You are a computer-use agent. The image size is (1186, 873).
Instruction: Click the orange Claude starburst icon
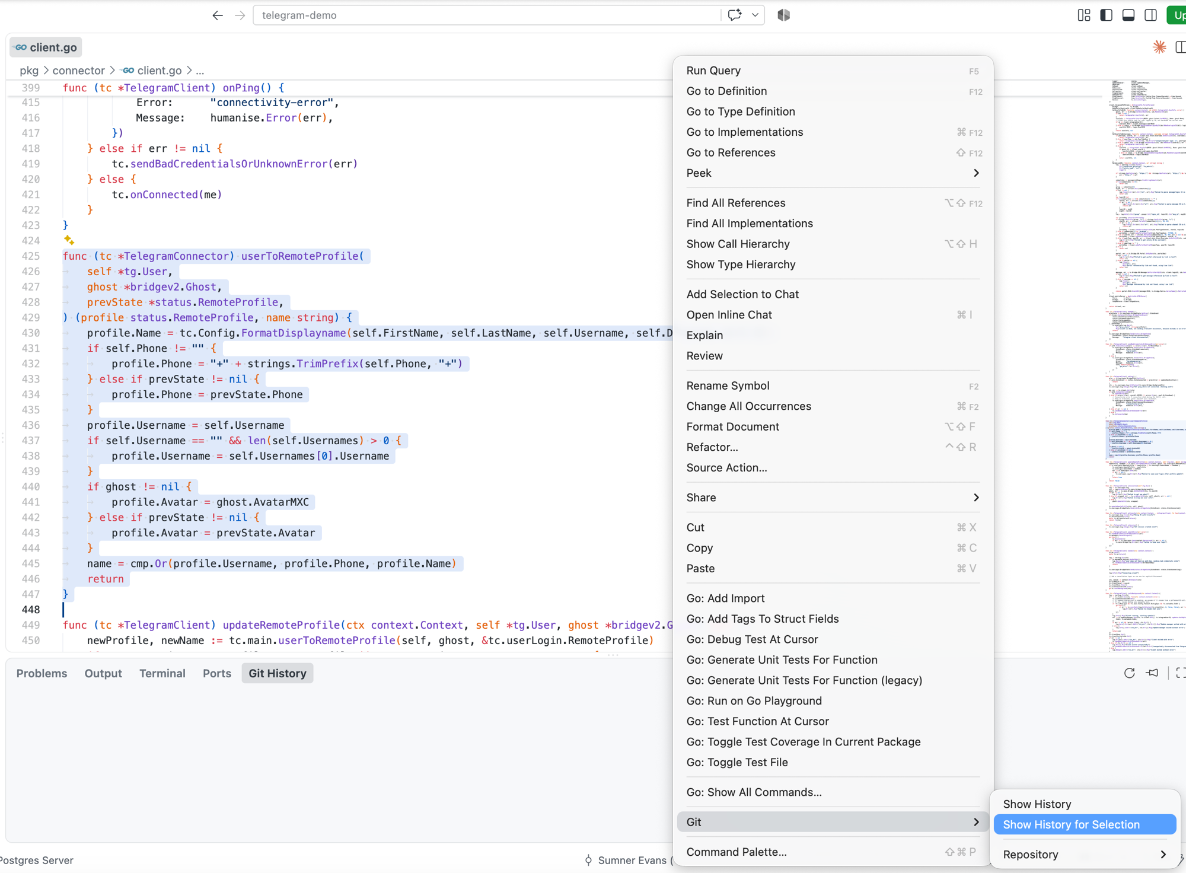[1159, 47]
